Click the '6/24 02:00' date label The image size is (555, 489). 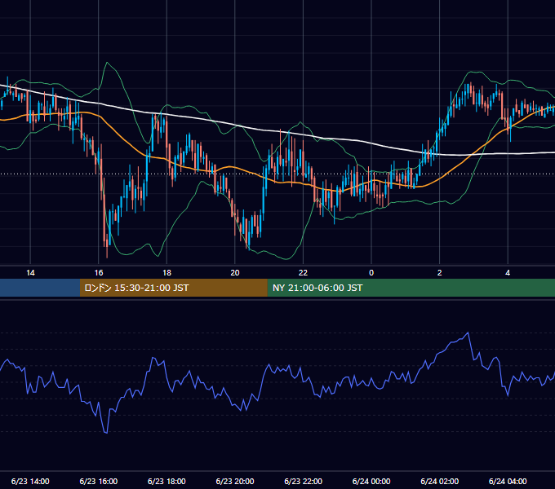[x=440, y=481]
